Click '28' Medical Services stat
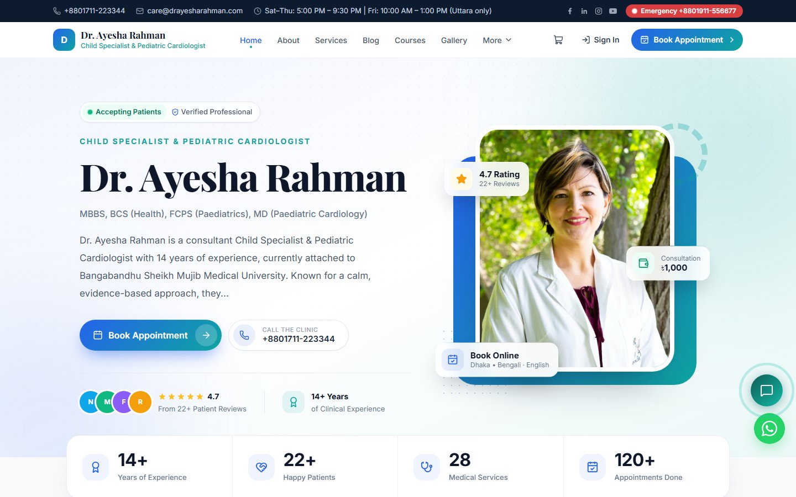This screenshot has width=796, height=497. (x=460, y=460)
